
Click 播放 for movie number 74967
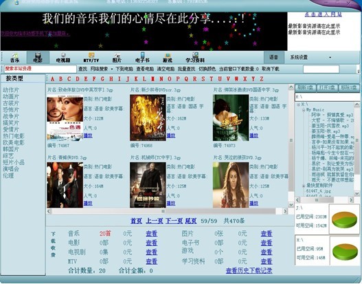pyautogui.click(x=88, y=135)
